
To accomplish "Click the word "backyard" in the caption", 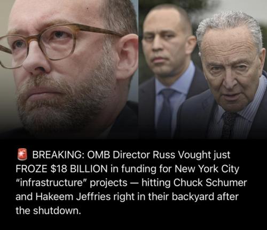I will tap(193, 197).
